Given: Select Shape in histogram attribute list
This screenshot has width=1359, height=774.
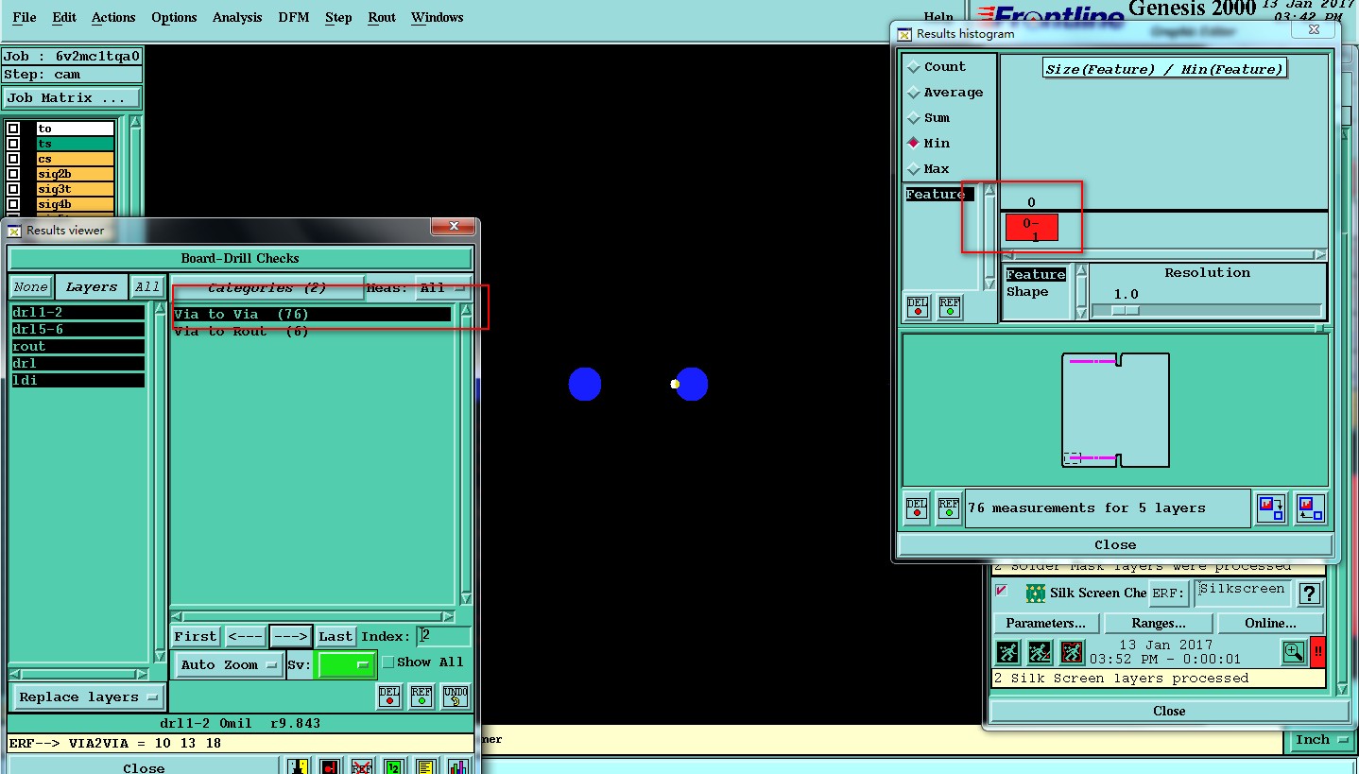Looking at the screenshot, I should (x=1027, y=292).
